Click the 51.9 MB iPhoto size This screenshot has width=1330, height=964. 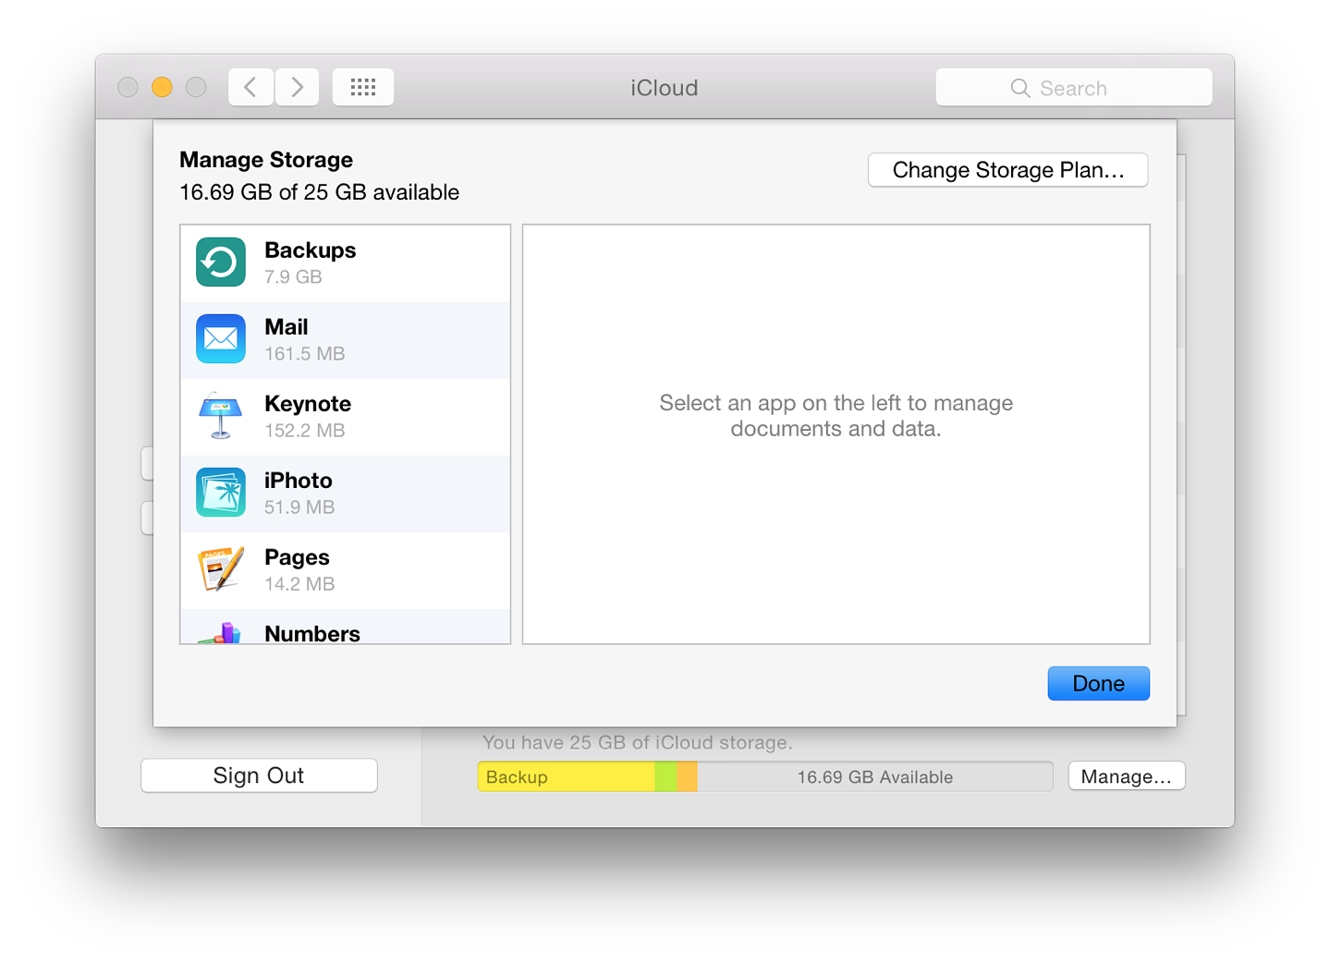tap(299, 506)
